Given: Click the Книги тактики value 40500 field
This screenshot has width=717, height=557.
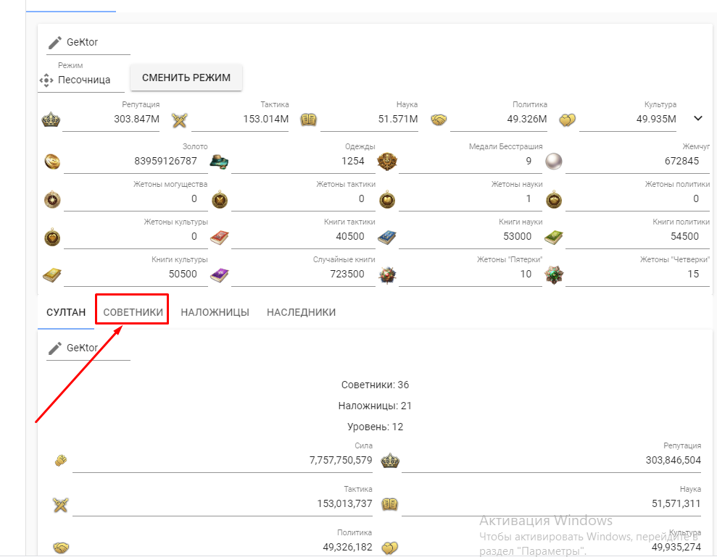Looking at the screenshot, I should 303,236.
